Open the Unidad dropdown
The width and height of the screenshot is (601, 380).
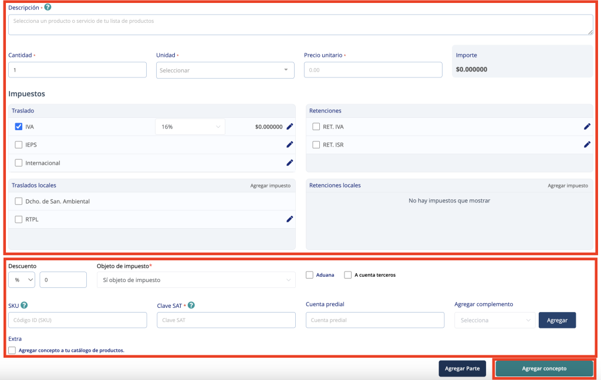pos(225,70)
